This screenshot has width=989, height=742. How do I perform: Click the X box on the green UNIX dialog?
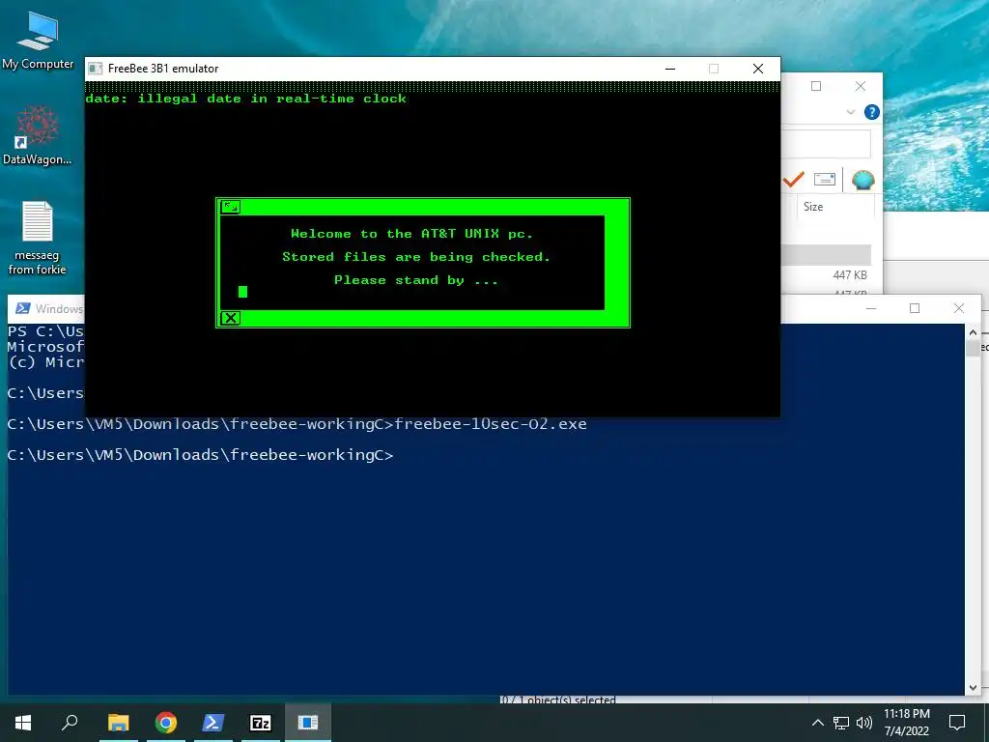tap(231, 318)
